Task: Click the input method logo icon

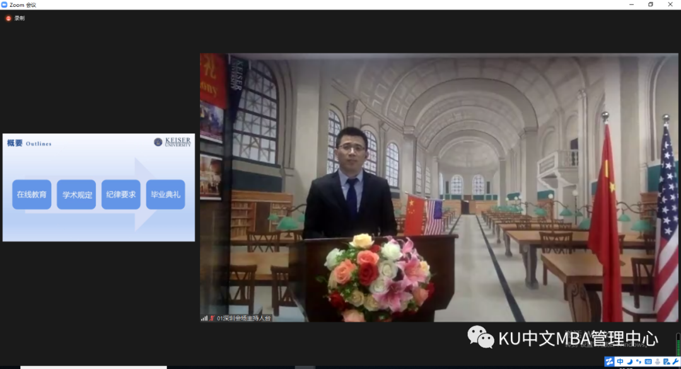Action: click(609, 361)
